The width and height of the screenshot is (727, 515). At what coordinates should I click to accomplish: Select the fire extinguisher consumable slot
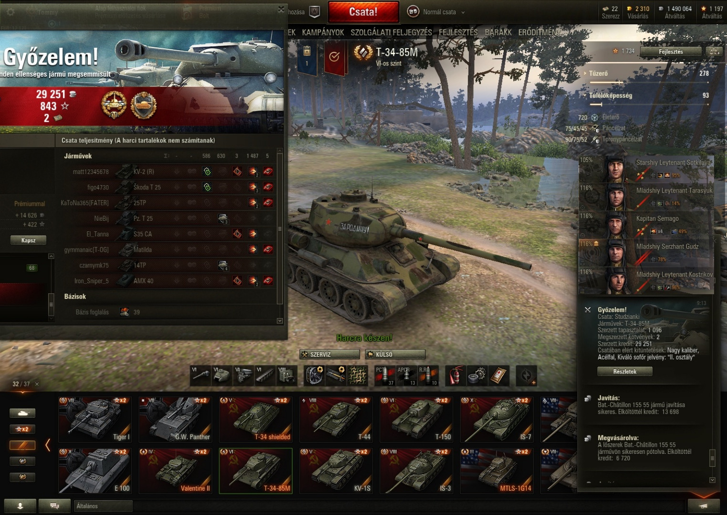tap(456, 375)
